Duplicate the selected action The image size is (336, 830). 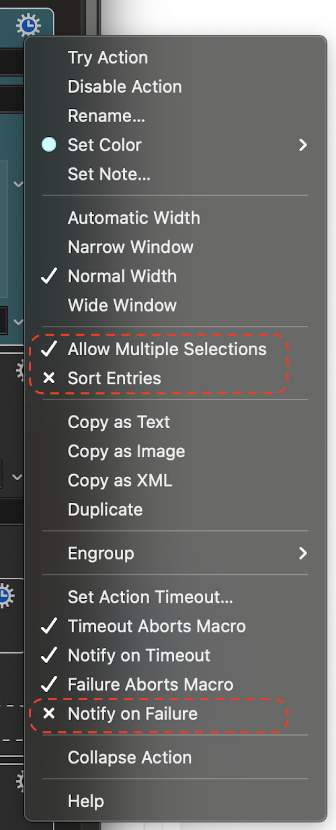pyautogui.click(x=105, y=509)
